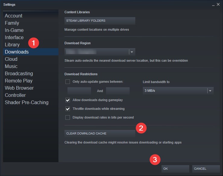The height and width of the screenshot is (176, 223).
Task: Open the Limit bandwidth 3 MB/s dropdown
Action: coord(178,91)
